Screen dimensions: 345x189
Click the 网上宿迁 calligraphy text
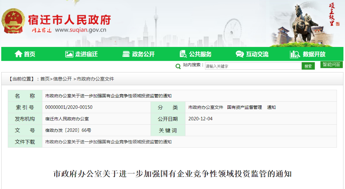coord(42,30)
